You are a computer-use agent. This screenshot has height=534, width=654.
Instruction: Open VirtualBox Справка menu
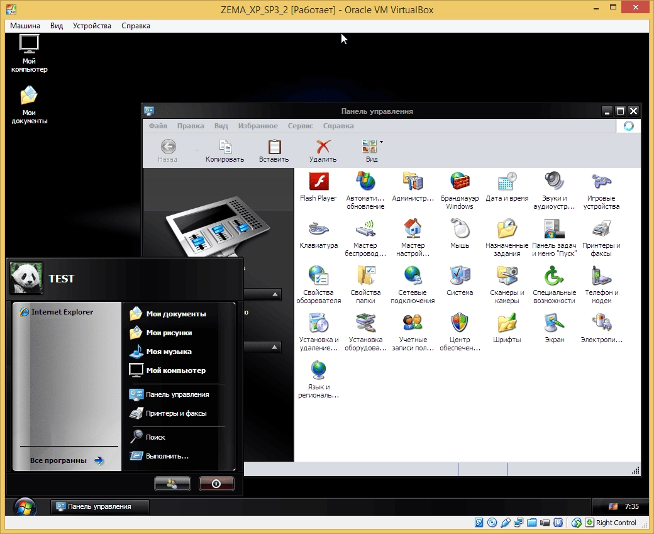tap(136, 25)
